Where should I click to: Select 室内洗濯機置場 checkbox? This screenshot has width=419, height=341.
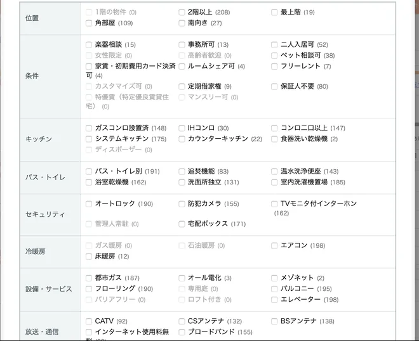coord(274,183)
